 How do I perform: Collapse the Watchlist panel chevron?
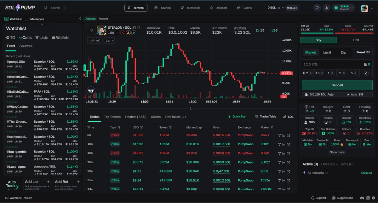pyautogui.click(x=42, y=24)
